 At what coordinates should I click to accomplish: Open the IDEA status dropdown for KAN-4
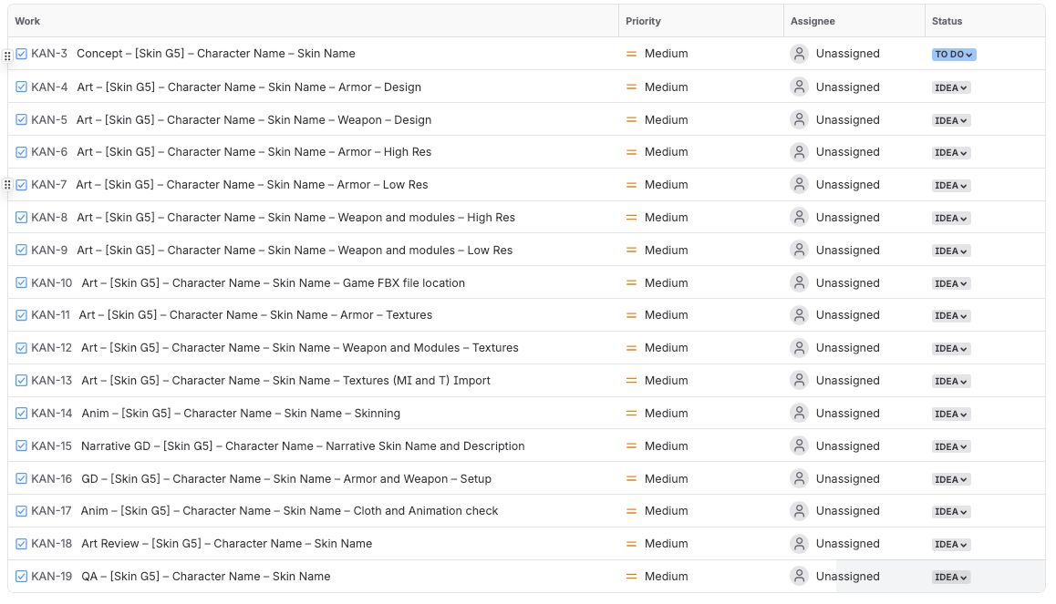tap(951, 87)
